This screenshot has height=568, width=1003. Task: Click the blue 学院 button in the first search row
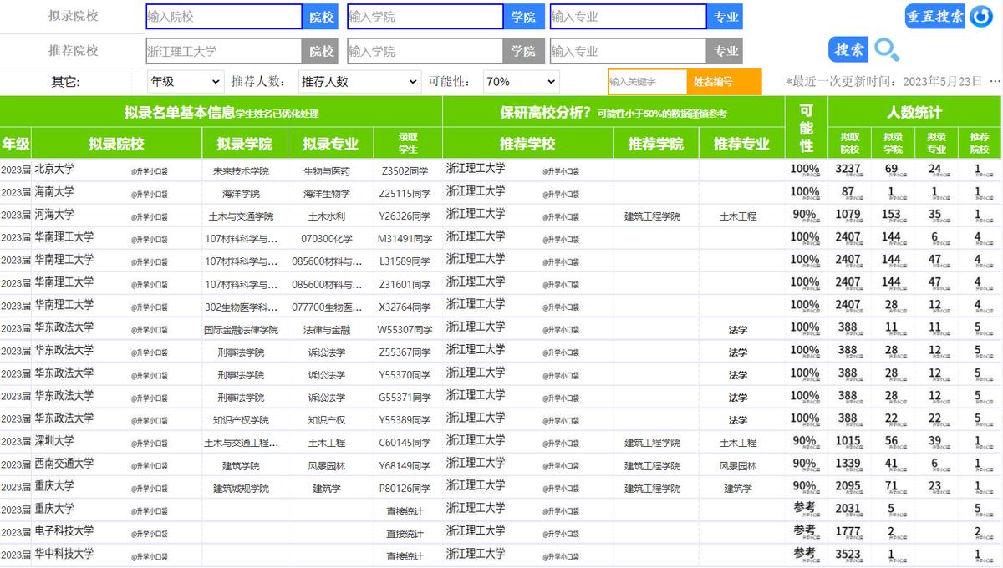pyautogui.click(x=524, y=16)
